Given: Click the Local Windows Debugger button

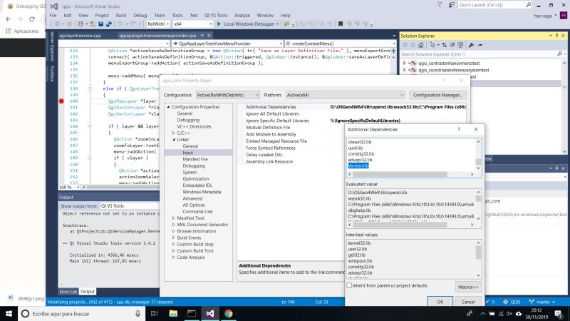Looking at the screenshot, I should pos(247,24).
